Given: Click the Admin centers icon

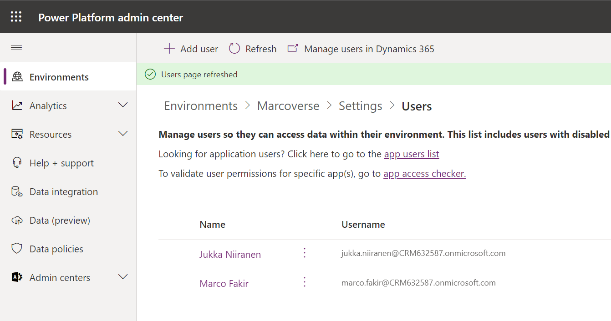Looking at the screenshot, I should coord(17,277).
